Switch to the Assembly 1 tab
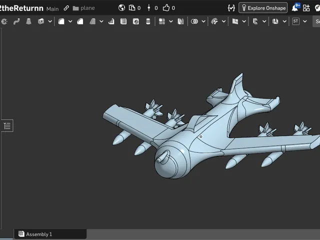Image resolution: width=320 pixels, height=240 pixels. 50,234
